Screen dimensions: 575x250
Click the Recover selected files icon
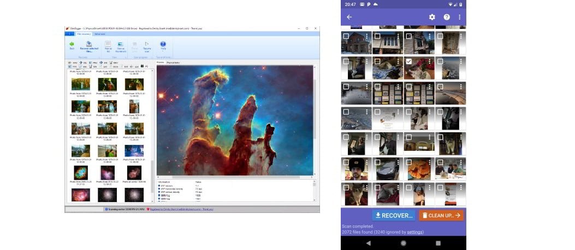pyautogui.click(x=89, y=44)
